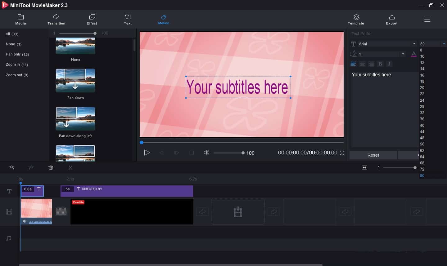This screenshot has height=266, width=447.
Task: Toggle italic text formatting
Action: pos(389,64)
